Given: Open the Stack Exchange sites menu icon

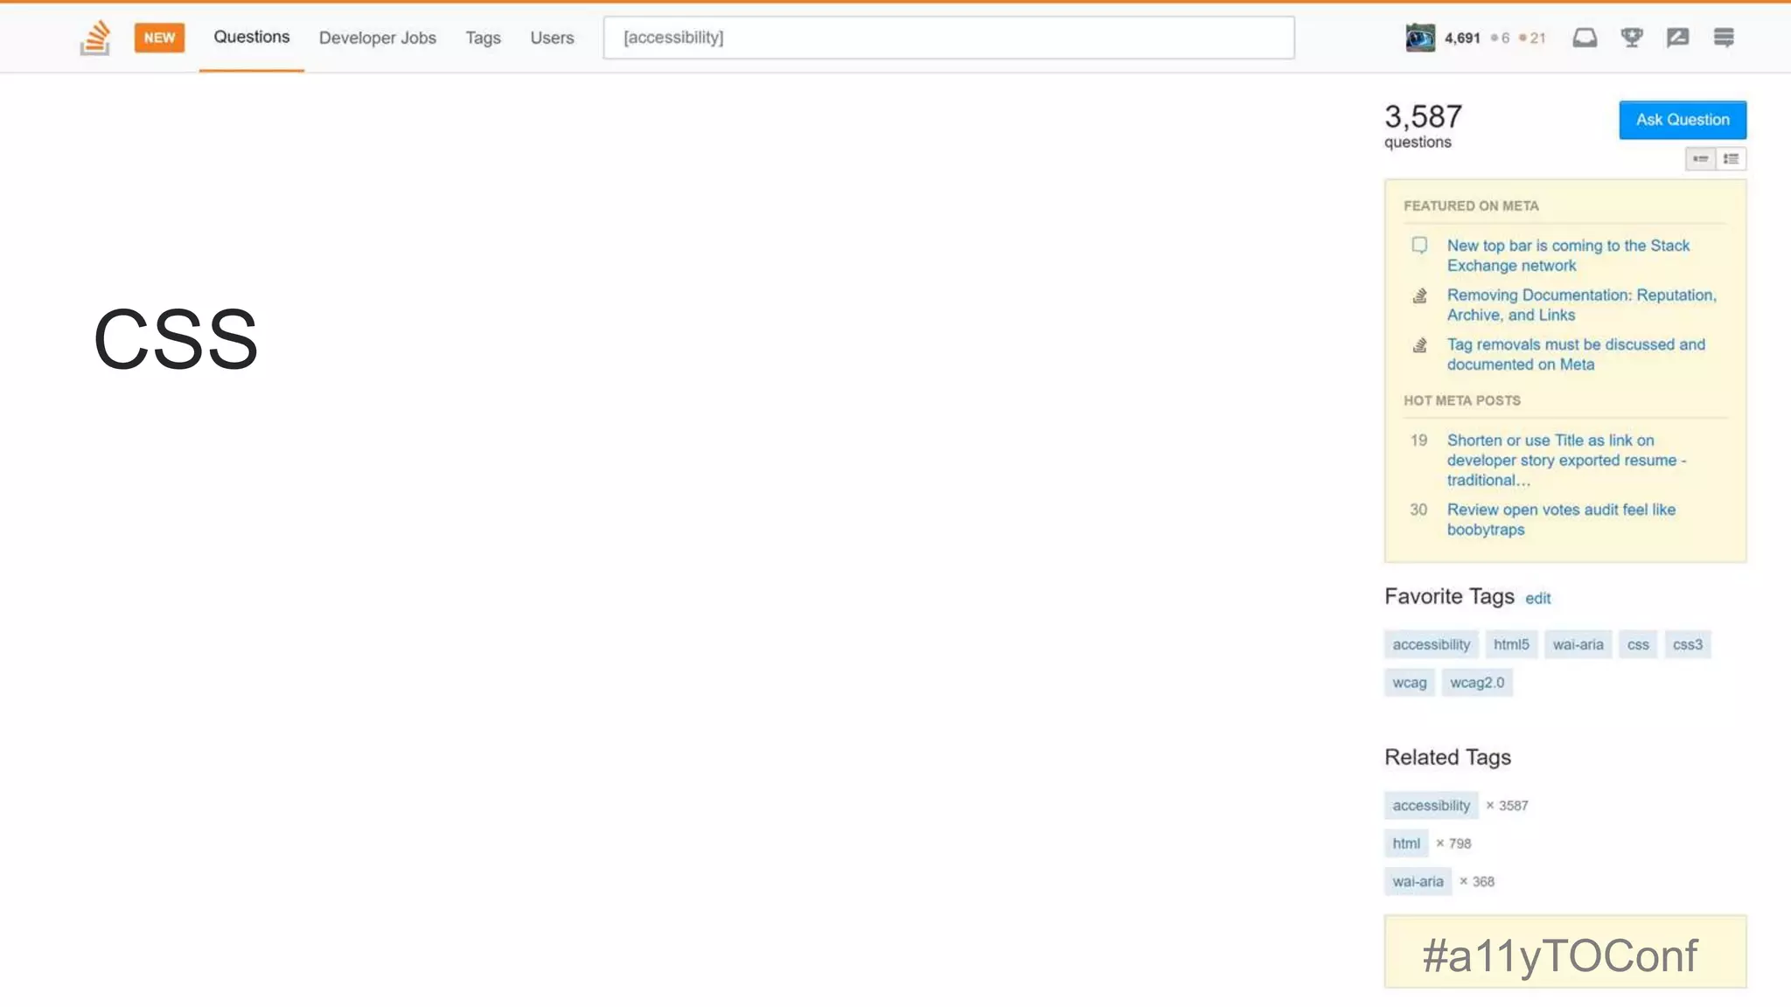Looking at the screenshot, I should pyautogui.click(x=1724, y=38).
